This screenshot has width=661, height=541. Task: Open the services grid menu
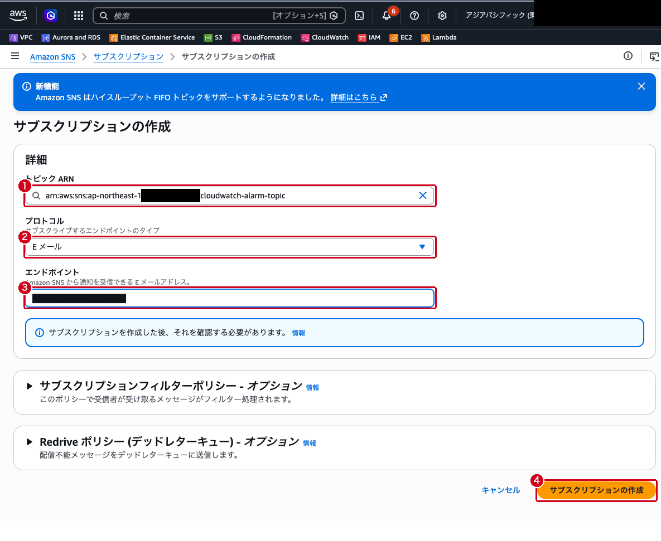(x=79, y=16)
